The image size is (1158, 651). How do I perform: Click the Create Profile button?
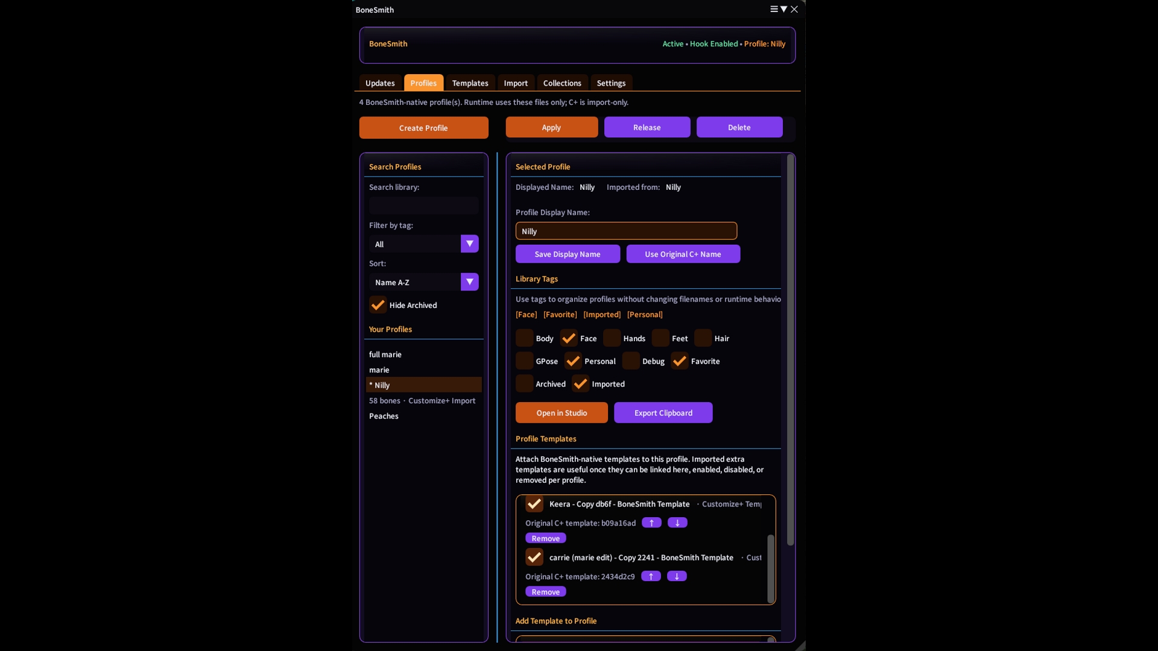point(424,128)
